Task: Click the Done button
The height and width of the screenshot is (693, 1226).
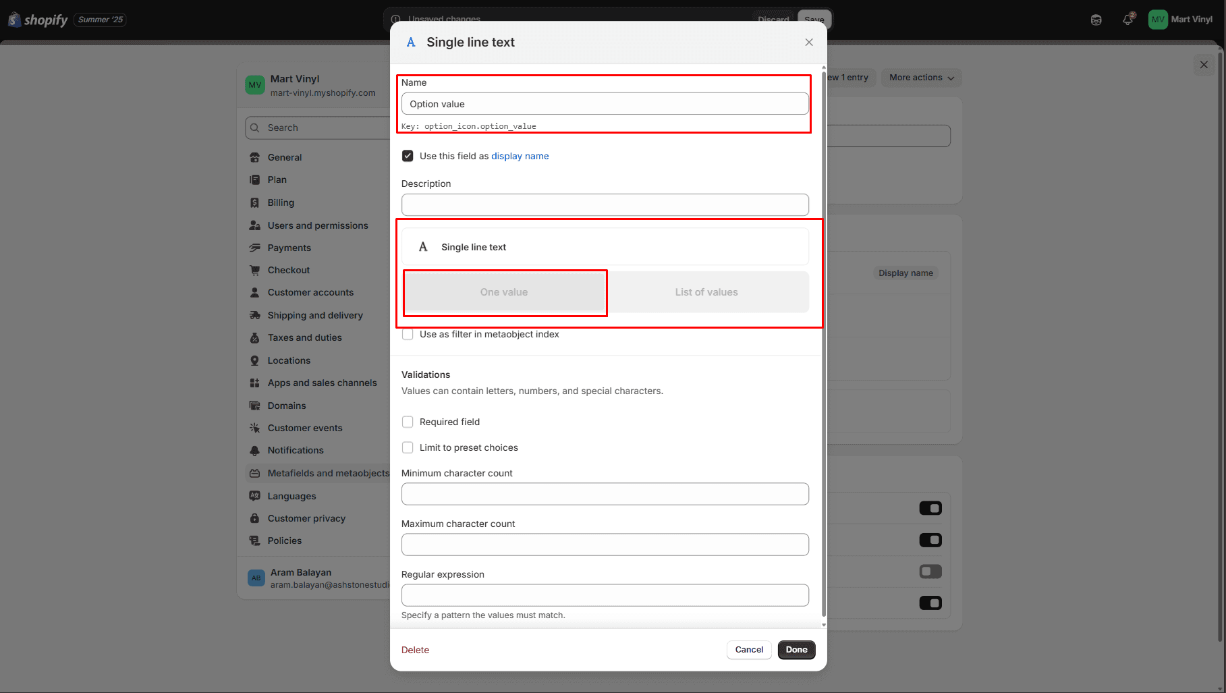Action: 796,650
